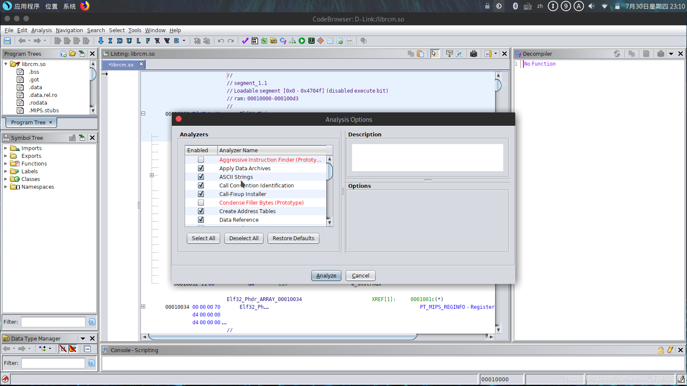Open the Analysis menu

tap(42, 30)
